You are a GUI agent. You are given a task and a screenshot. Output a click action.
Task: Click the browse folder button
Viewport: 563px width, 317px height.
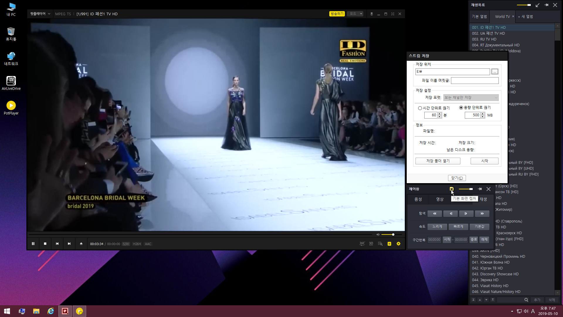point(495,72)
